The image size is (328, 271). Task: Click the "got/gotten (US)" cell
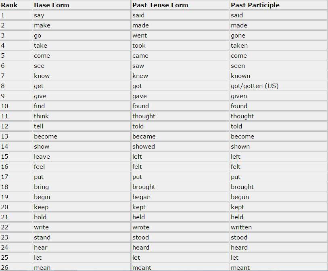pyautogui.click(x=255, y=86)
